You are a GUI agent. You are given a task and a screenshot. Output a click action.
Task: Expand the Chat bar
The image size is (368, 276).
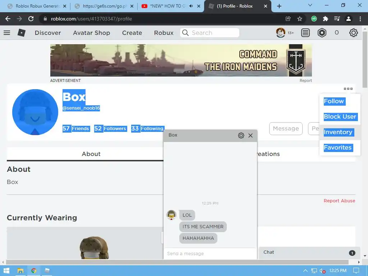pyautogui.click(x=309, y=252)
